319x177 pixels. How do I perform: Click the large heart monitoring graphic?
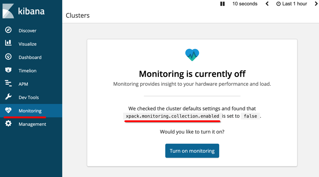click(192, 55)
